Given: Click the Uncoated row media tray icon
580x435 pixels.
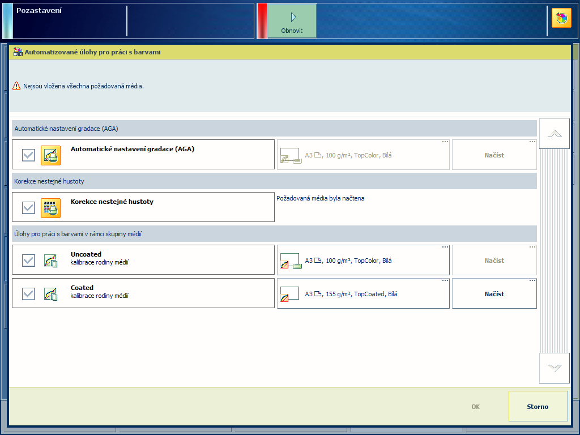Looking at the screenshot, I should coord(291,261).
